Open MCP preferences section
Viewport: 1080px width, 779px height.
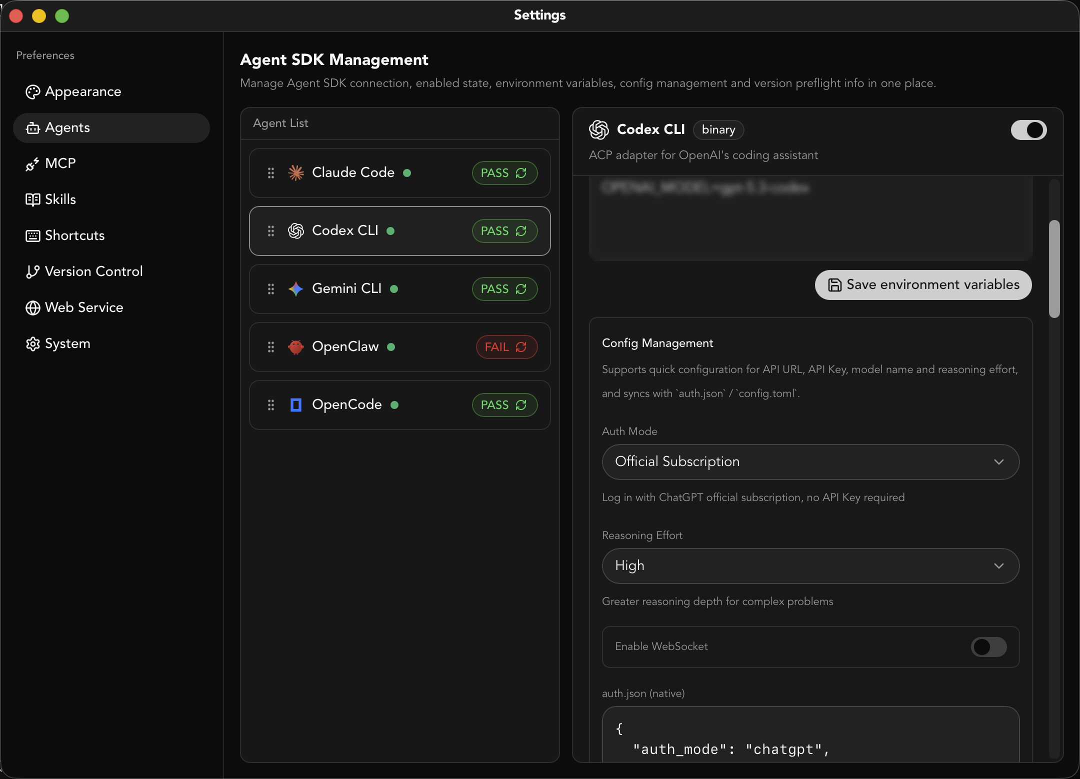[60, 163]
